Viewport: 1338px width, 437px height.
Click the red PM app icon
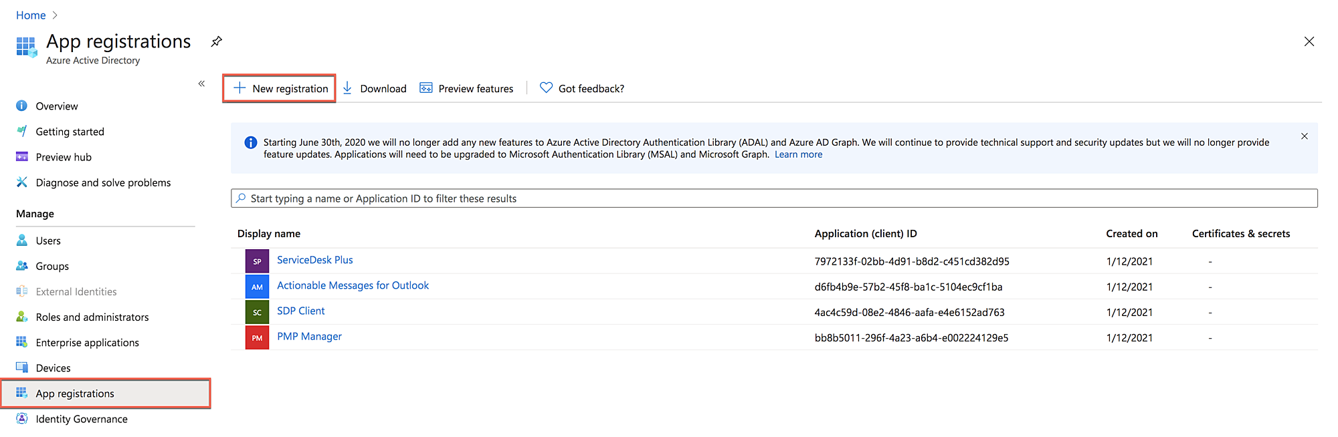click(x=257, y=337)
